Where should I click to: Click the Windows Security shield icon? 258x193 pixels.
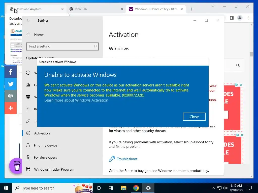tap(28, 97)
